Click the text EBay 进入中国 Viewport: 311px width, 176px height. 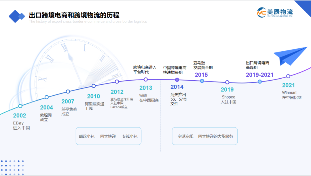[21, 126]
